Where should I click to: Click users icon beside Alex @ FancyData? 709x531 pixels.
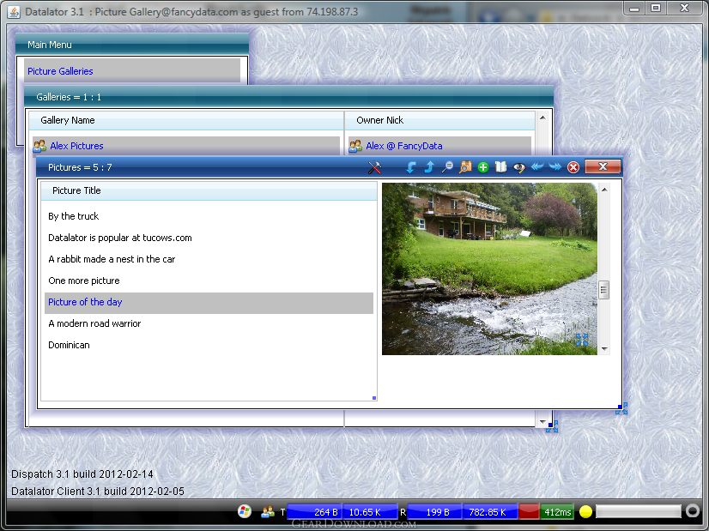click(355, 146)
